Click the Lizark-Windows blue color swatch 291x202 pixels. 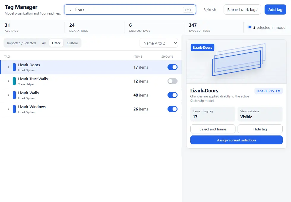click(x=14, y=109)
